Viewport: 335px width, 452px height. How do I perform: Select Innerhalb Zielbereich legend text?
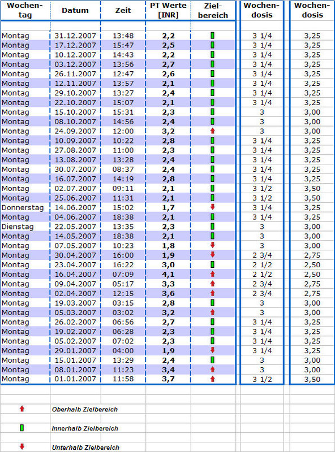pos(85,428)
